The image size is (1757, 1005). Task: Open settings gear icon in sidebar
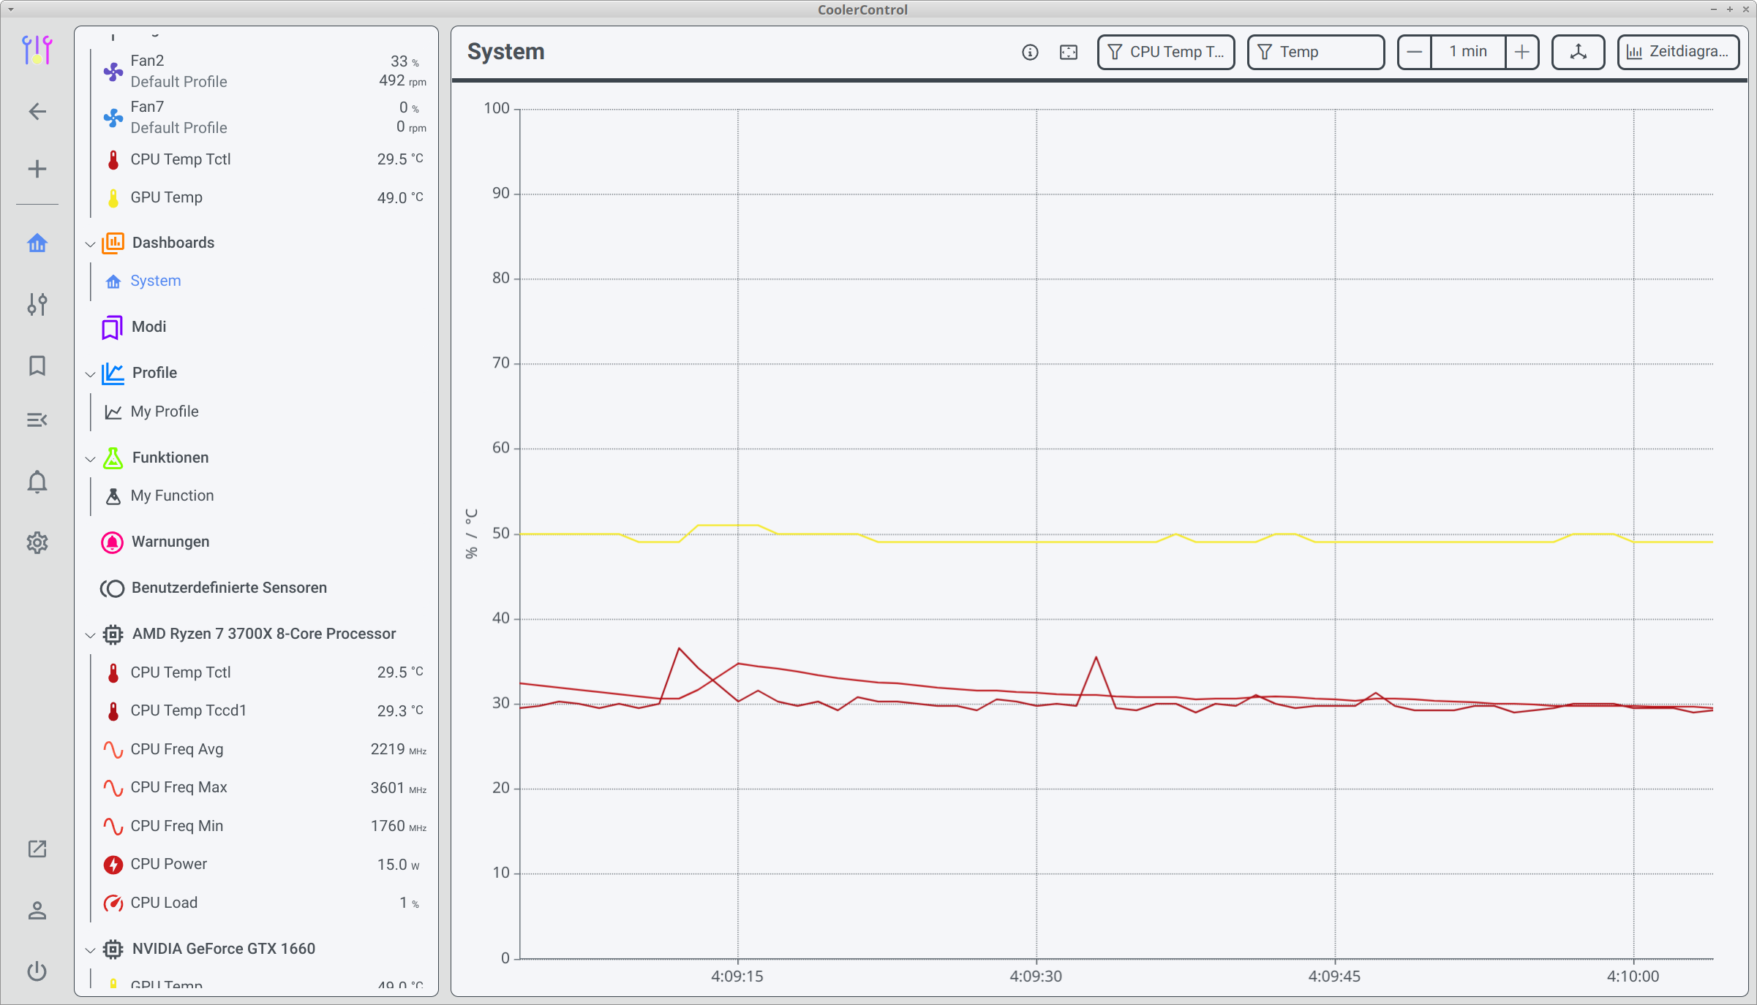(x=37, y=542)
